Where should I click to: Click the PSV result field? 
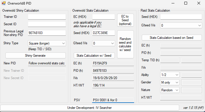(x=113, y=100)
